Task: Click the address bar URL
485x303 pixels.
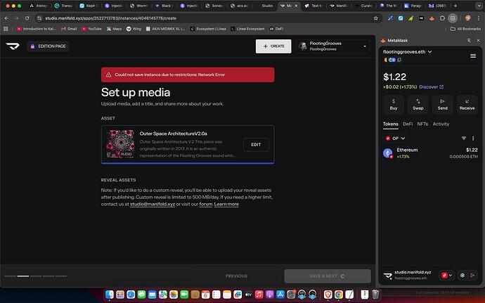Action: (111, 18)
